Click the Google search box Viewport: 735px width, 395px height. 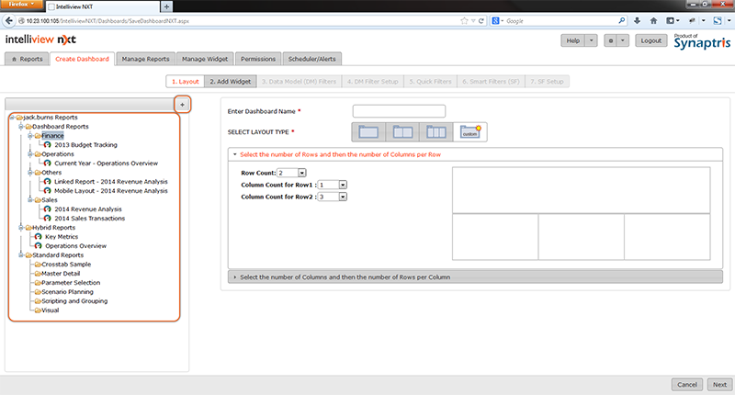(560, 20)
